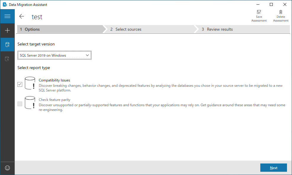Screen dimensions: 292x175
Task: Open the Assessments database icon in sidebar
Action: pyautogui.click(x=7, y=45)
